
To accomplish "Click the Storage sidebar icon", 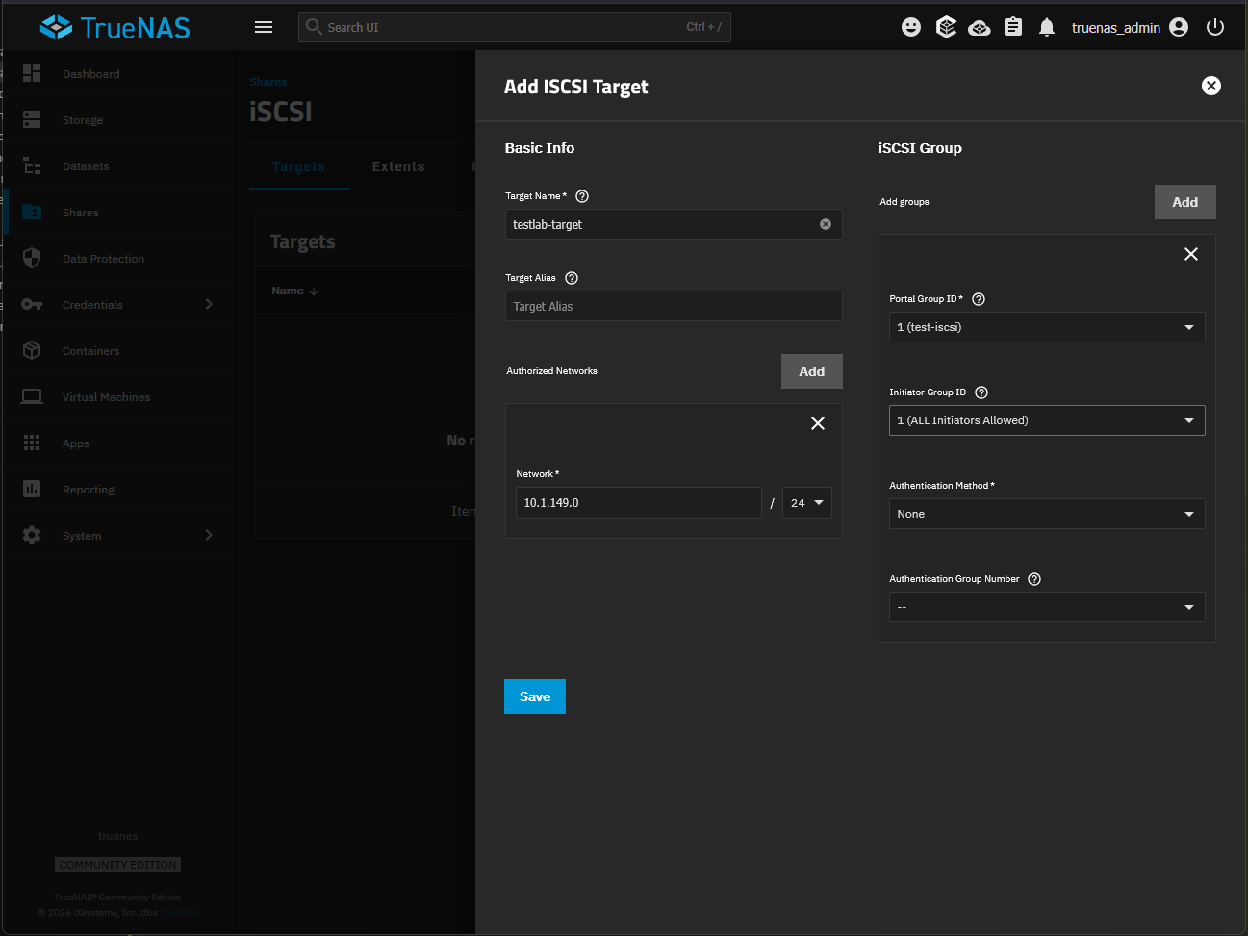I will pos(32,119).
